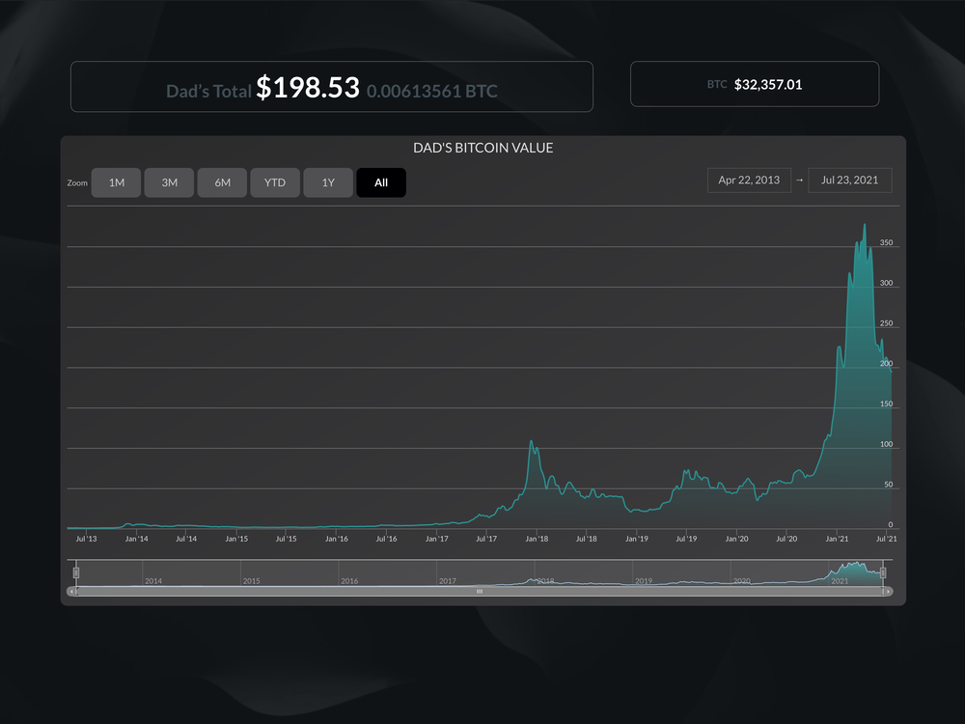The height and width of the screenshot is (724, 965).
Task: Click the scrollbar center grip
Action: pos(480,591)
